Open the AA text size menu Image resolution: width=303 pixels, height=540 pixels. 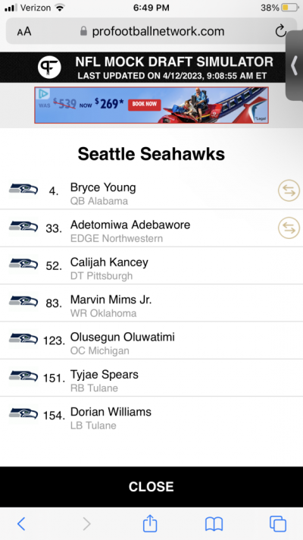click(24, 32)
